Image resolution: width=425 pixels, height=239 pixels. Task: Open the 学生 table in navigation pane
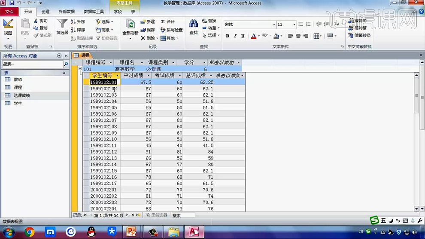18,103
